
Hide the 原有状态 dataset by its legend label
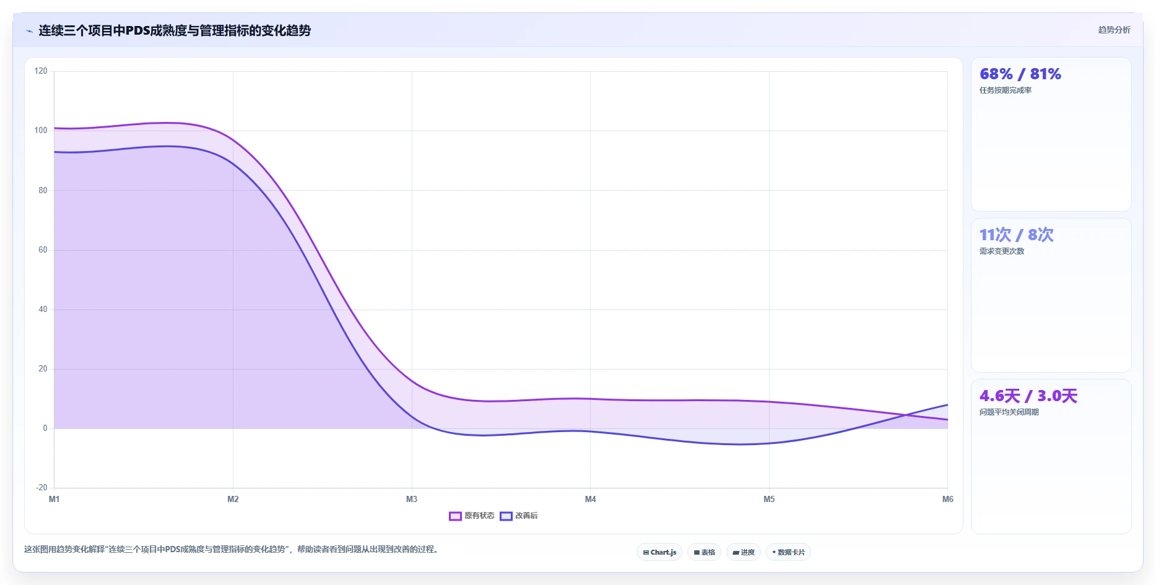pyautogui.click(x=479, y=516)
